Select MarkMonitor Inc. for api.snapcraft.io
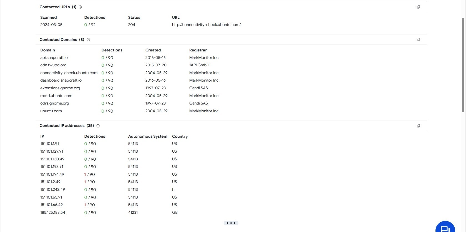Screen dimensions: 466x232 (204, 58)
